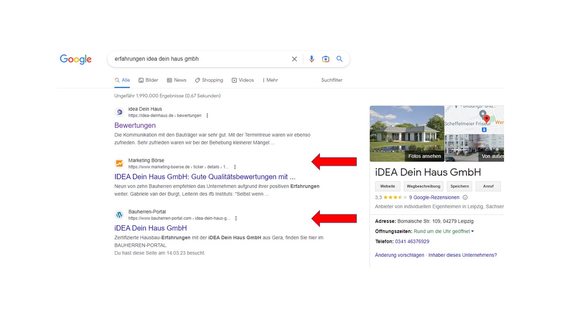The image size is (561, 315).
Task: Click Inhaber dieses Unternehmens? link
Action: pos(463,255)
